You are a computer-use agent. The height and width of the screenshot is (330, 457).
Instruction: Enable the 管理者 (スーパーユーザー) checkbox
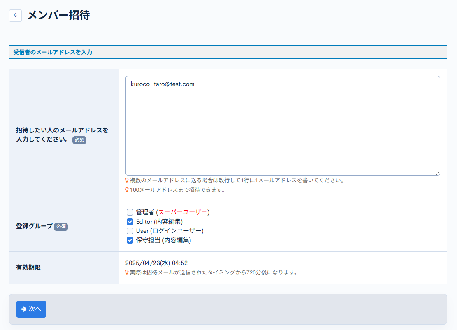[130, 212]
